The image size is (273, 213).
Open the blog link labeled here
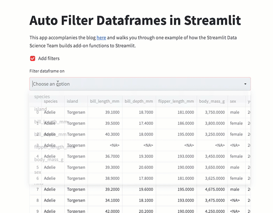coord(101,38)
